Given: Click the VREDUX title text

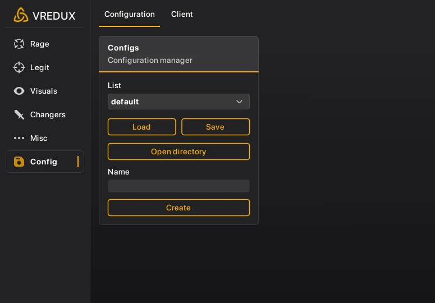Looking at the screenshot, I should [54, 16].
